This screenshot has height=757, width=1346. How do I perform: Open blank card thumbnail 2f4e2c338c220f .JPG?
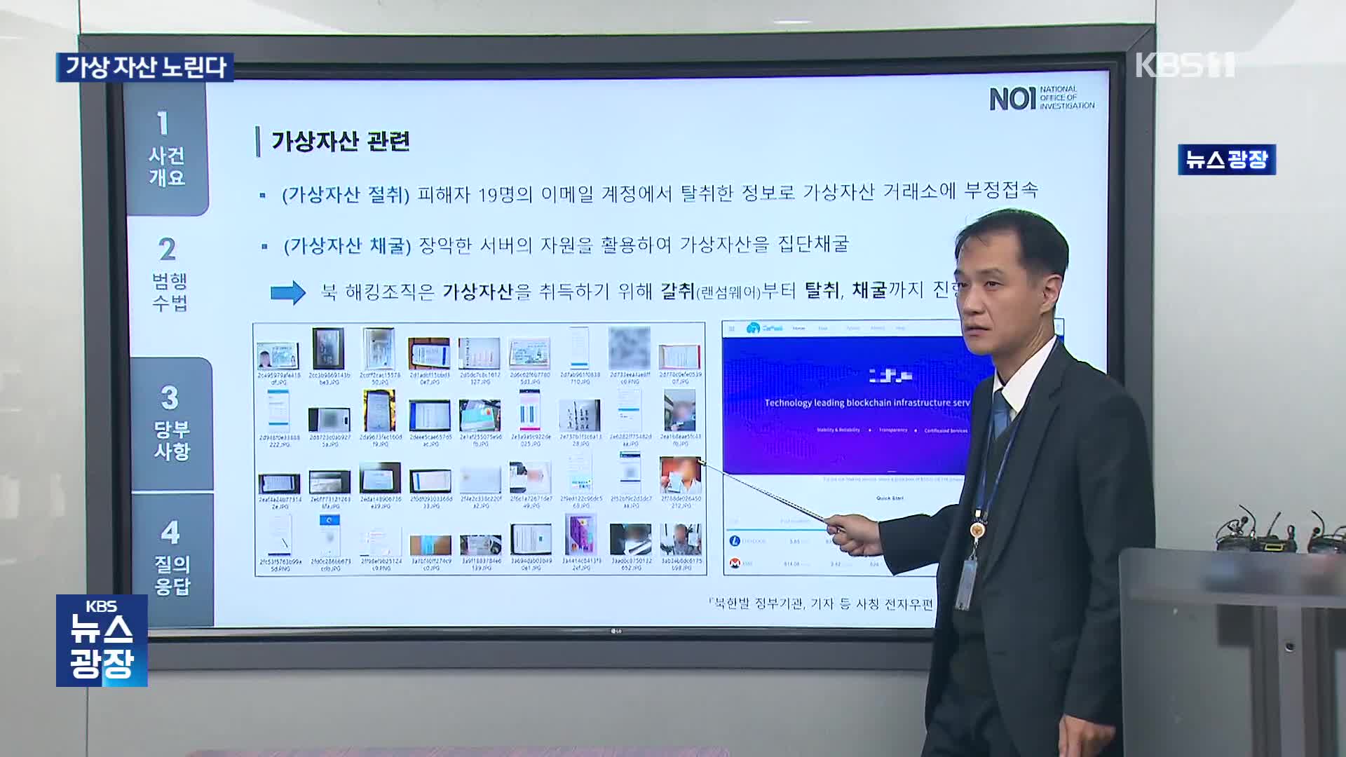click(x=480, y=482)
